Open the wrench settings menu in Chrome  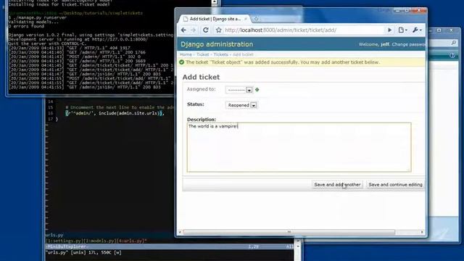[x=417, y=30]
